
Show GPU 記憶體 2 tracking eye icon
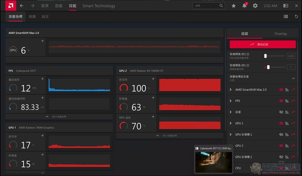click(281, 157)
